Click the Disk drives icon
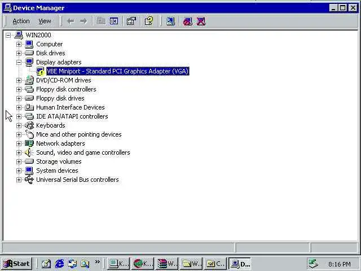The height and width of the screenshot is (271, 361). tap(29, 53)
